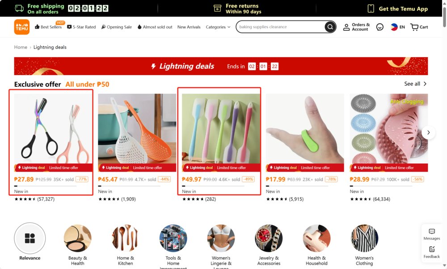
Task: Open the shopping Cart icon
Action: pyautogui.click(x=414, y=27)
